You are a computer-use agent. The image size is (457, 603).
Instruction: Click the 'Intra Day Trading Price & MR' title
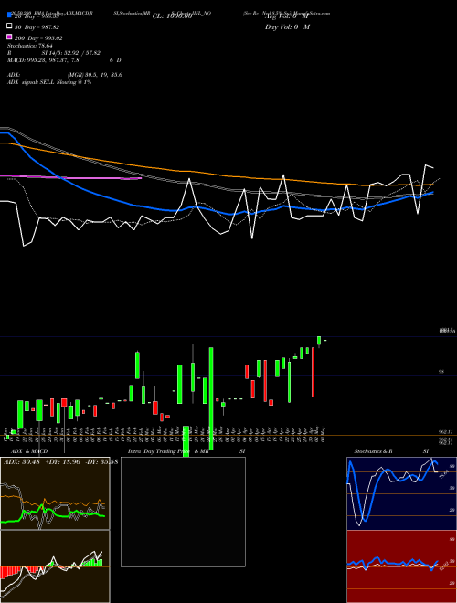169,451
